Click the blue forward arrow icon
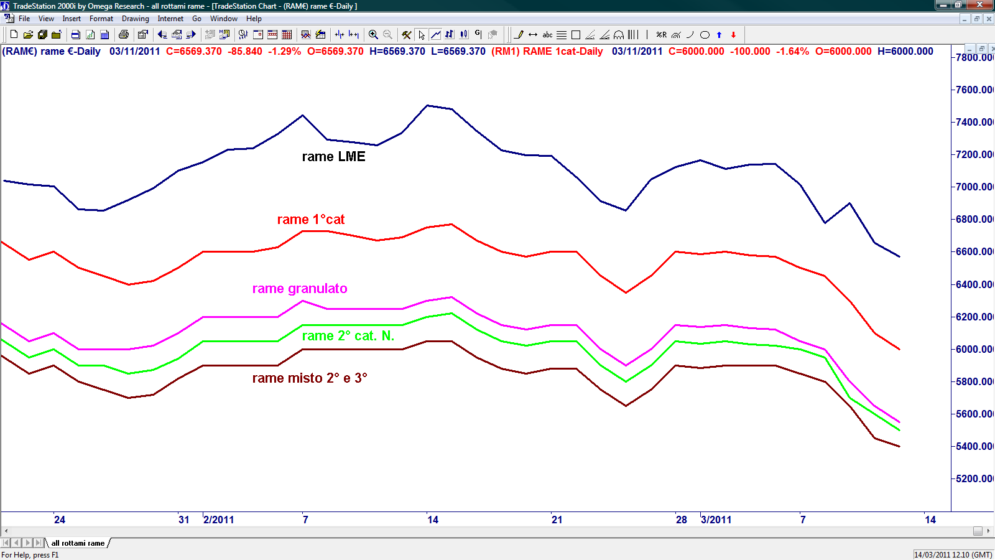Viewport: 995px width, 560px height. point(191,35)
